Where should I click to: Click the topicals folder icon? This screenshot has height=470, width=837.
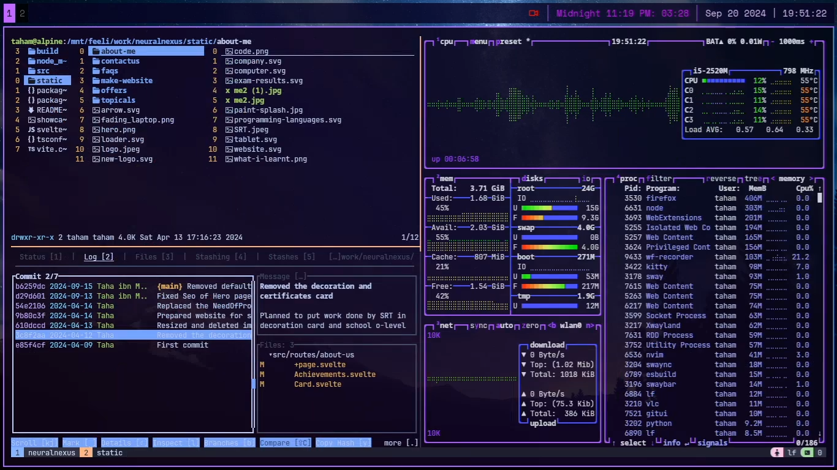point(96,100)
